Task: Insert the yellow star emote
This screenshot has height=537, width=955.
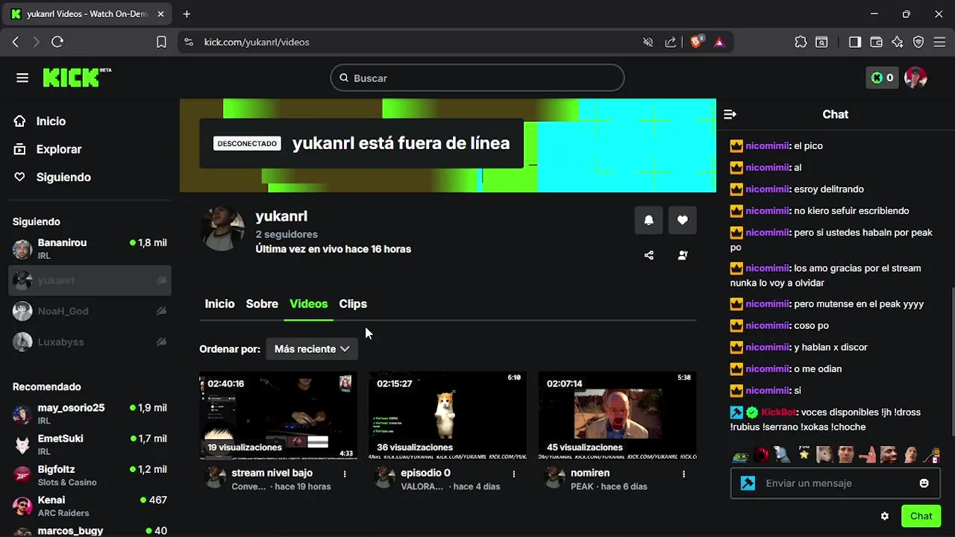Action: click(x=804, y=454)
